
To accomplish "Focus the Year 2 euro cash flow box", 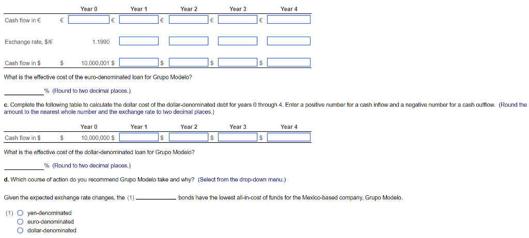I will [x=189, y=20].
